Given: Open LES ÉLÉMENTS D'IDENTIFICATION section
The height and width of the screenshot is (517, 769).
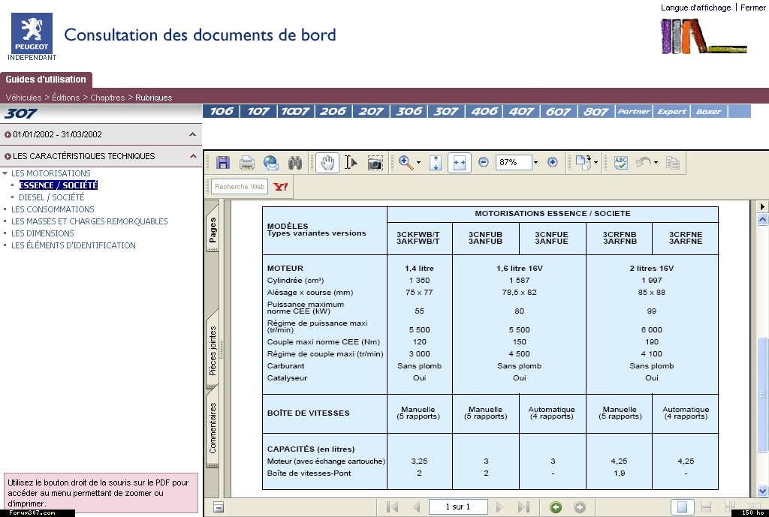Looking at the screenshot, I should click(73, 245).
